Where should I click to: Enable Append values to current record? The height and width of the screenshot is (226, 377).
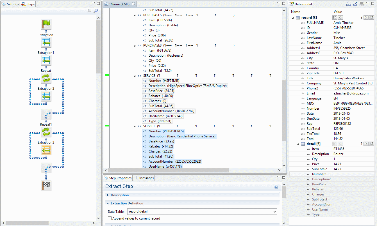[110, 218]
